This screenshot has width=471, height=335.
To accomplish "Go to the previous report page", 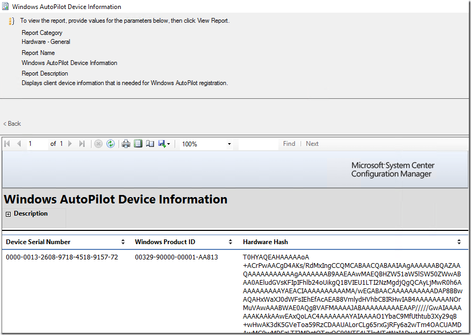I will (19, 144).
